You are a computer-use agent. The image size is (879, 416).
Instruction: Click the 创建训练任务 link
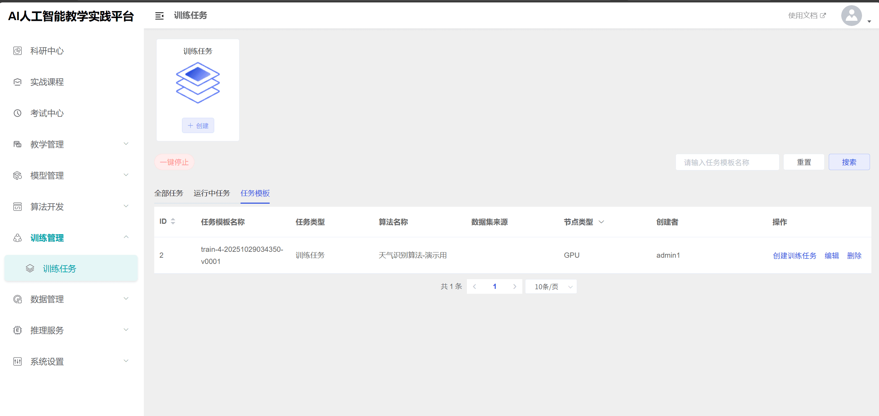click(x=794, y=256)
